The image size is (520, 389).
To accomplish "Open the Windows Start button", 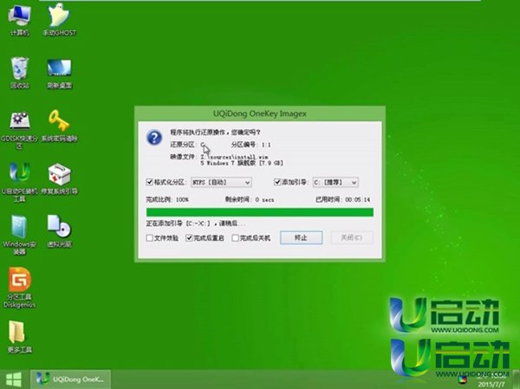I will (x=14, y=379).
